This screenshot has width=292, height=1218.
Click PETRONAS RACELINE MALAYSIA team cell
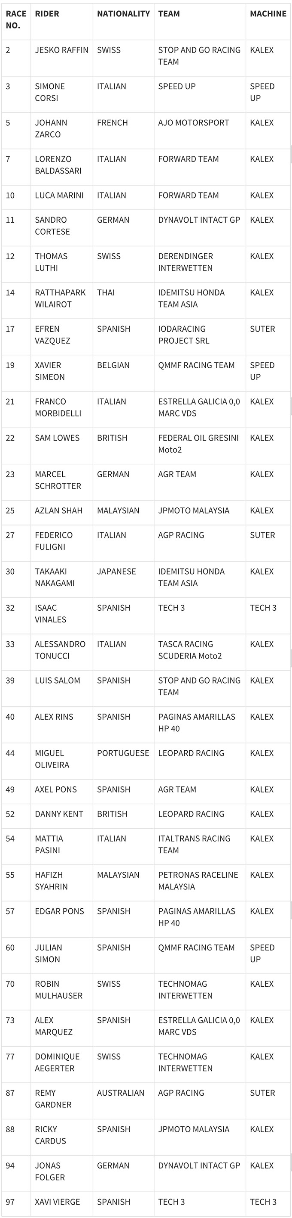[200, 883]
